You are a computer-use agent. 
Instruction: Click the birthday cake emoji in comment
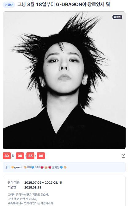click(x=46, y=167)
